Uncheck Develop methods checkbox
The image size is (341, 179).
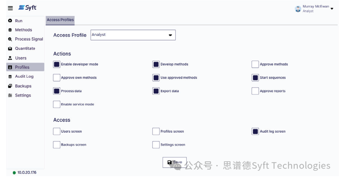pyautogui.click(x=156, y=64)
